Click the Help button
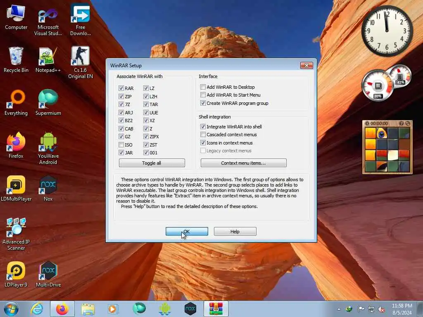The height and width of the screenshot is (317, 423). (235, 231)
